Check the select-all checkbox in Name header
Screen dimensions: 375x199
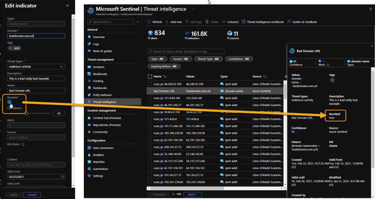tap(150, 76)
